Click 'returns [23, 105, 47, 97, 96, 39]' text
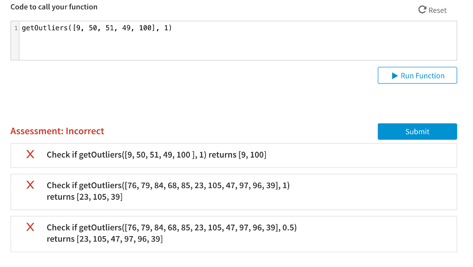Screen dimensions: 473x267 coord(105,239)
